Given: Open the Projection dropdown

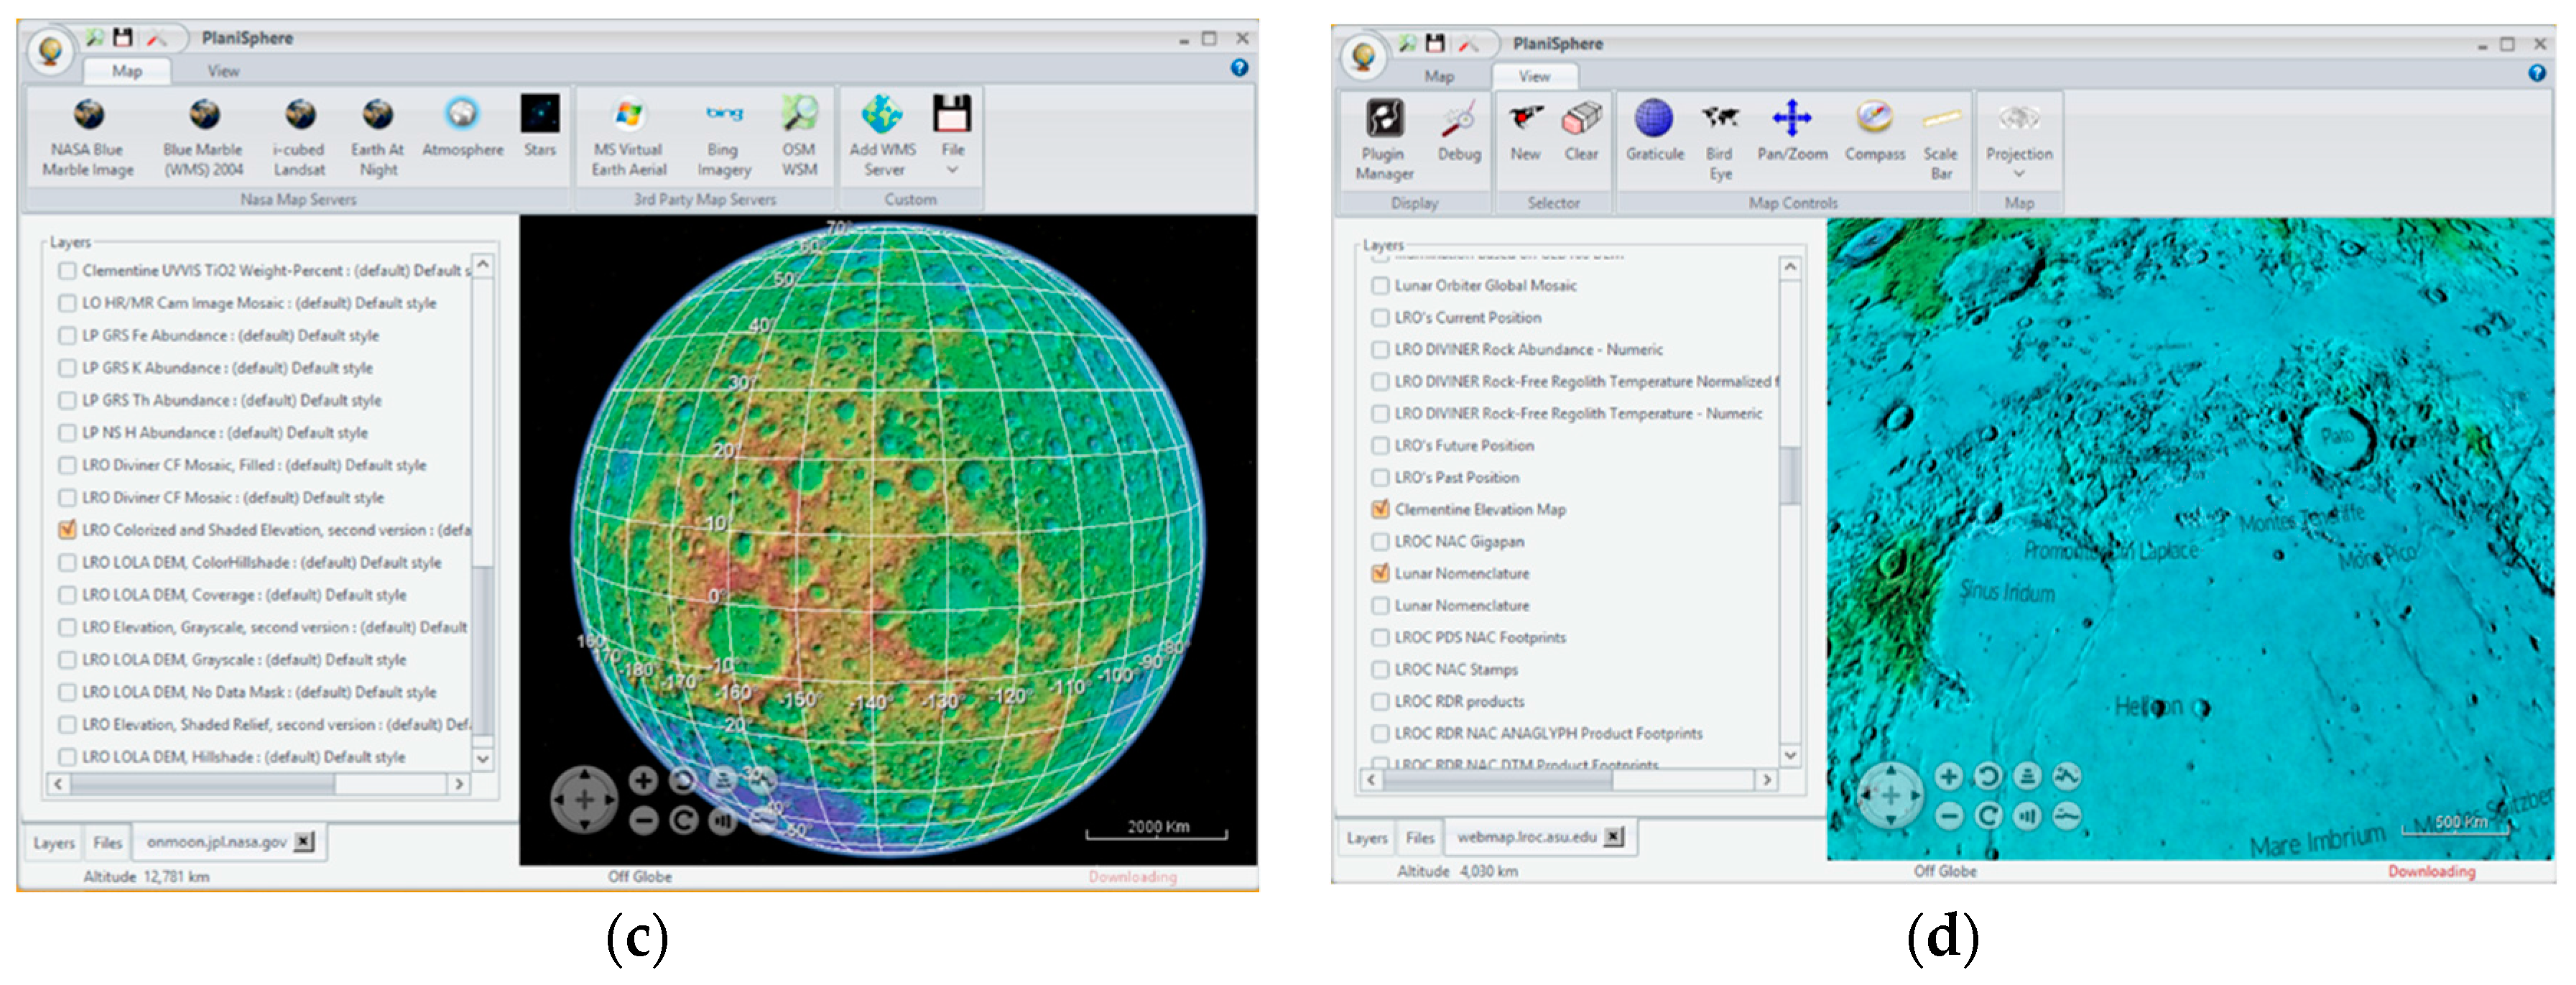Looking at the screenshot, I should pos(2019,141).
